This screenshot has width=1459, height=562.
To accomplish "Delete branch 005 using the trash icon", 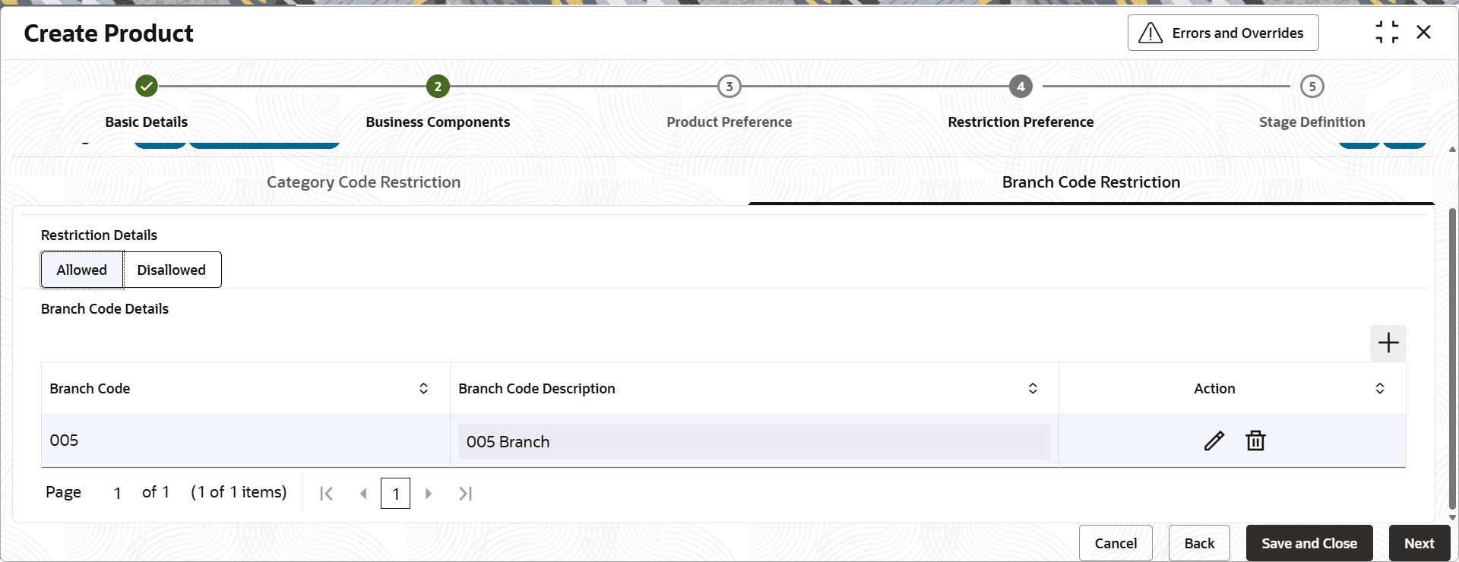I will tap(1255, 441).
